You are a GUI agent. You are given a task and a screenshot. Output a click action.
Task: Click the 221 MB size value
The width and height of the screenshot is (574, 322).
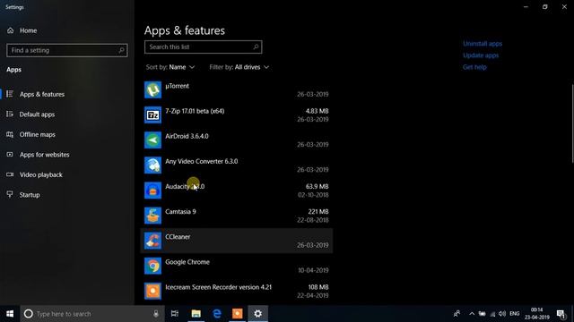[318, 212]
